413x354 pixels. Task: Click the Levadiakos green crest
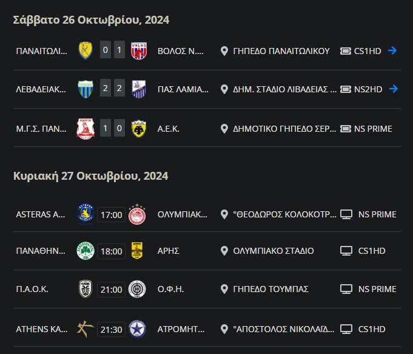pyautogui.click(x=85, y=89)
